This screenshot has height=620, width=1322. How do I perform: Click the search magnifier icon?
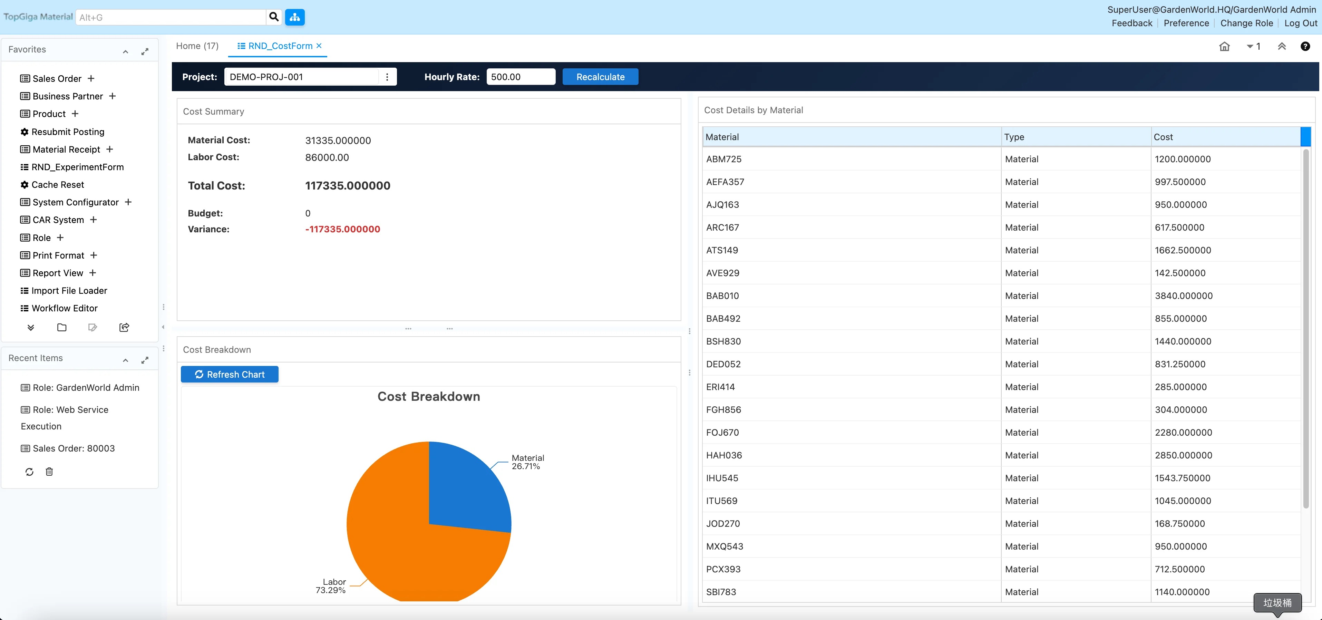coord(273,17)
